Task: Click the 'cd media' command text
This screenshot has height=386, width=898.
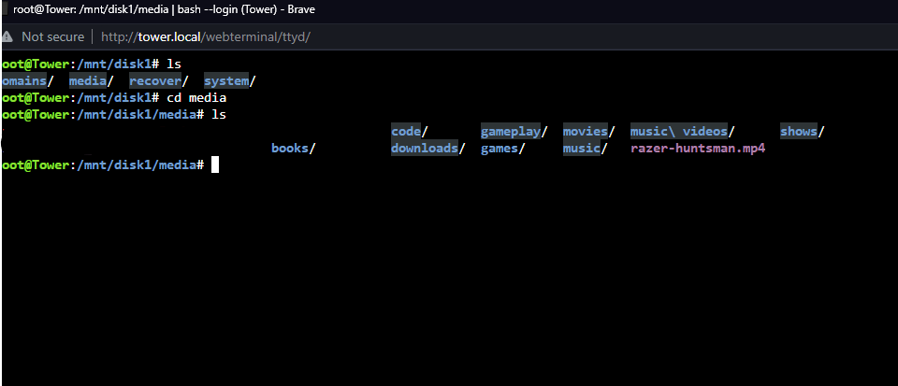Action: pos(196,98)
